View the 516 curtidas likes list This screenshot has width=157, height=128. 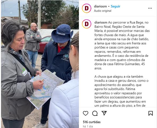(x=92, y=122)
